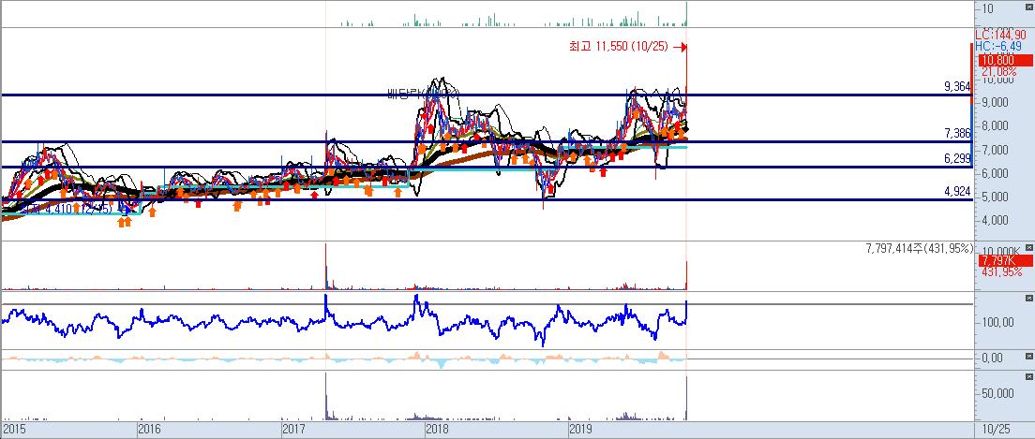Click the 배당락 annotation near 2018 peak
This screenshot has width=1035, height=439.
pyautogui.click(x=423, y=95)
